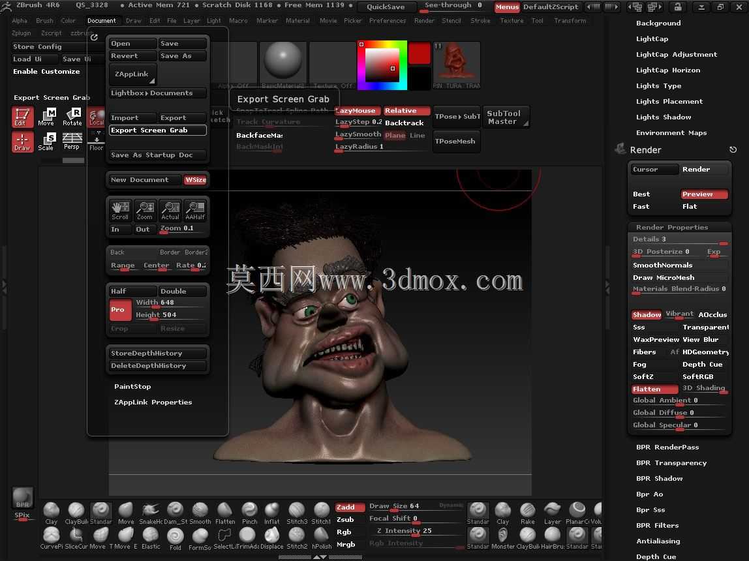Select the Edit mode icon
Viewport: 749px width, 561px height.
(x=22, y=117)
